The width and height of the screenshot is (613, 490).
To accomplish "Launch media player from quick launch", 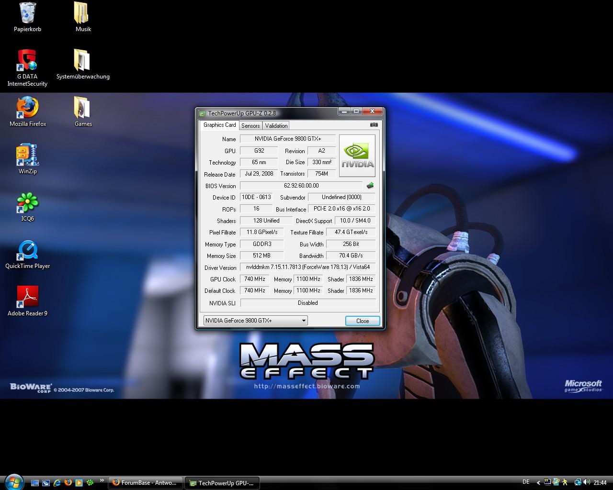I will (x=79, y=483).
